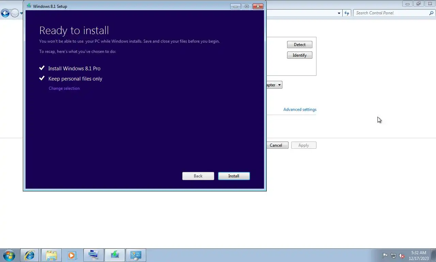Open On-Screen Keyboard taskbar icon
The image size is (436, 262).
93,255
